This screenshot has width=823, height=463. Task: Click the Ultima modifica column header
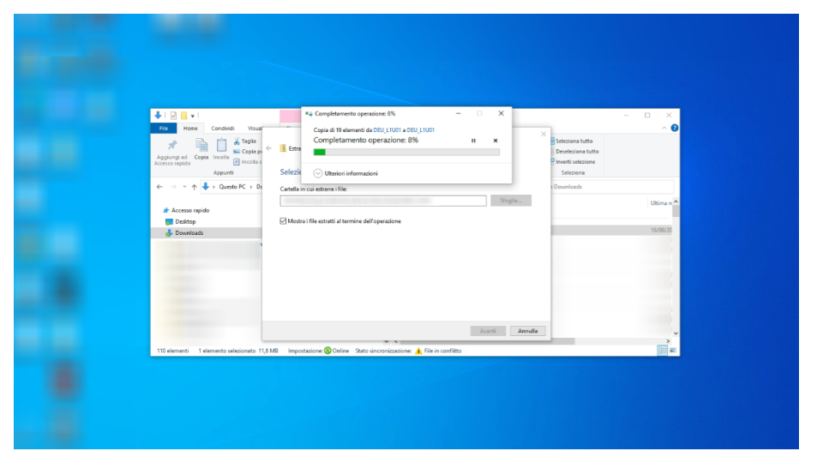(x=660, y=203)
